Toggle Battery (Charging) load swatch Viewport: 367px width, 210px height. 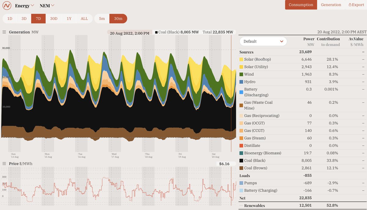241,190
